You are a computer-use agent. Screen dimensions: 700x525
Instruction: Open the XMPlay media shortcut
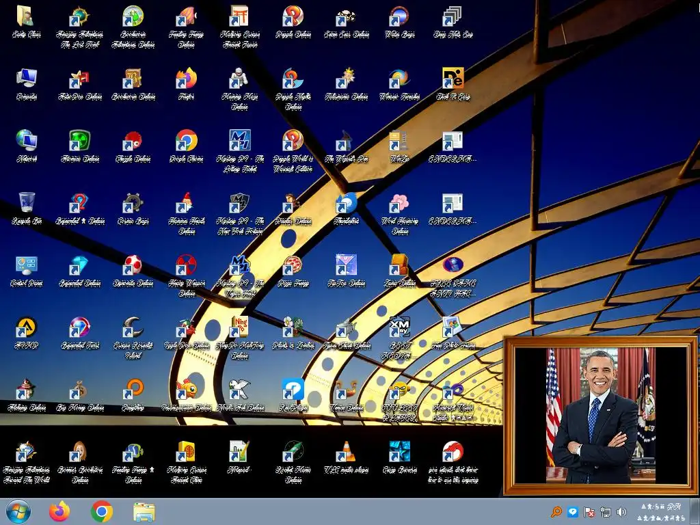(x=399, y=338)
